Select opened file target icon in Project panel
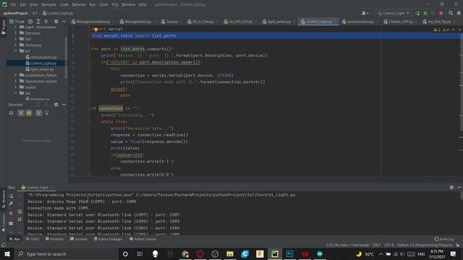This screenshot has height=260, width=463. click(30, 22)
